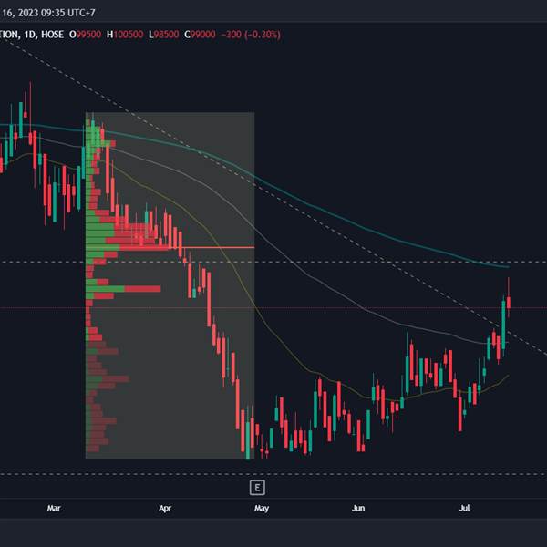Click the timestamp '09:35 UTC+7'

pos(67,13)
